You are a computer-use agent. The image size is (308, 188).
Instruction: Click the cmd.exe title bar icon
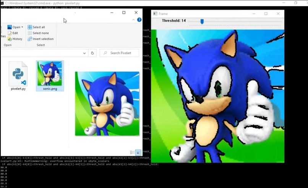[x=2, y=3]
